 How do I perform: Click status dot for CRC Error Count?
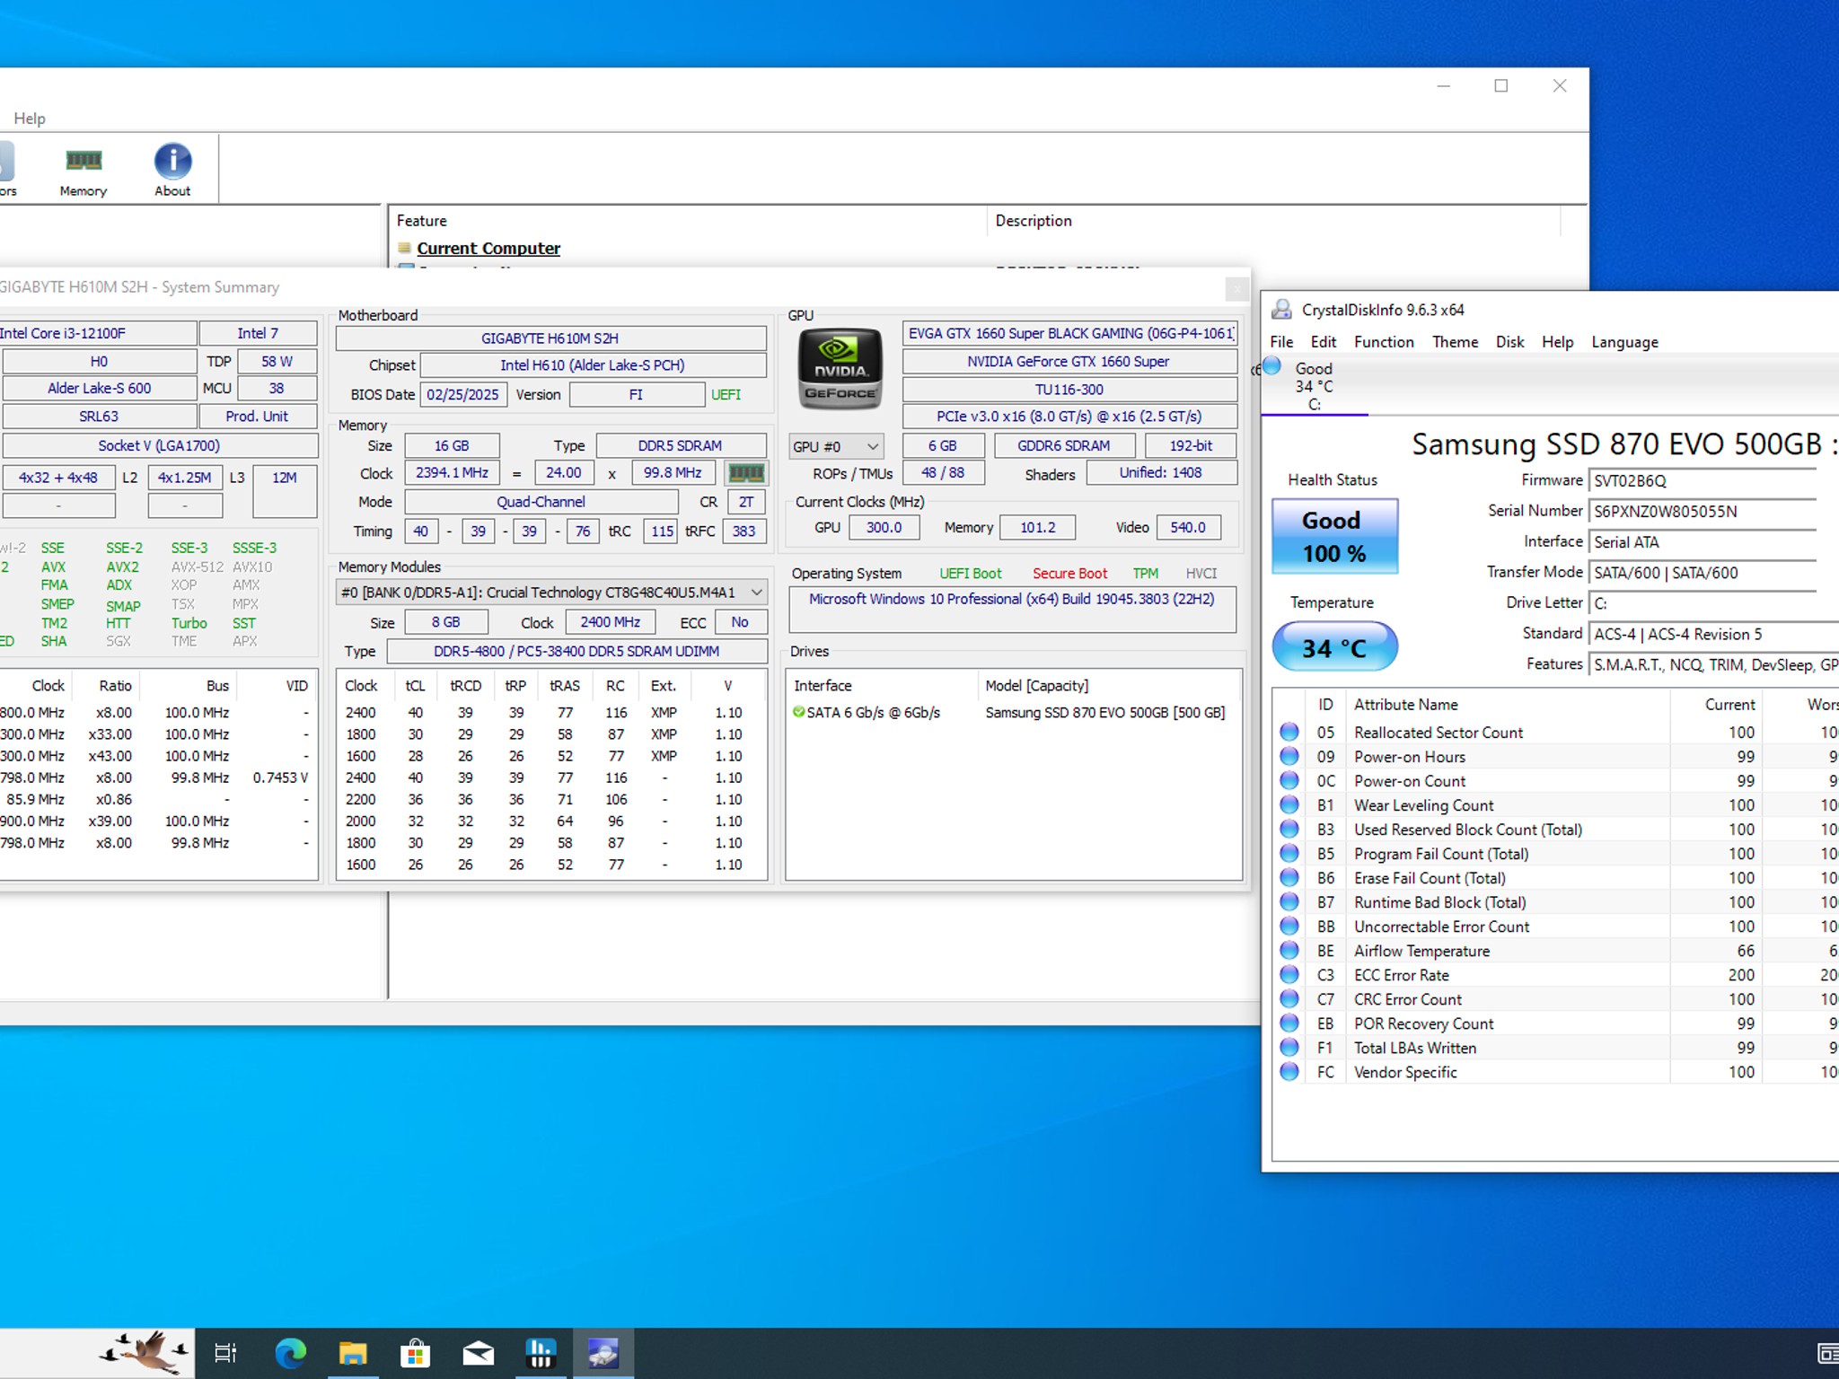pos(1289,998)
